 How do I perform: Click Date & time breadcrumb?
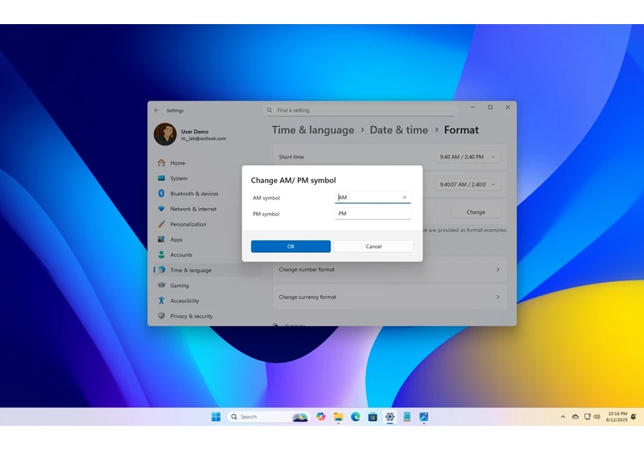[x=398, y=130]
